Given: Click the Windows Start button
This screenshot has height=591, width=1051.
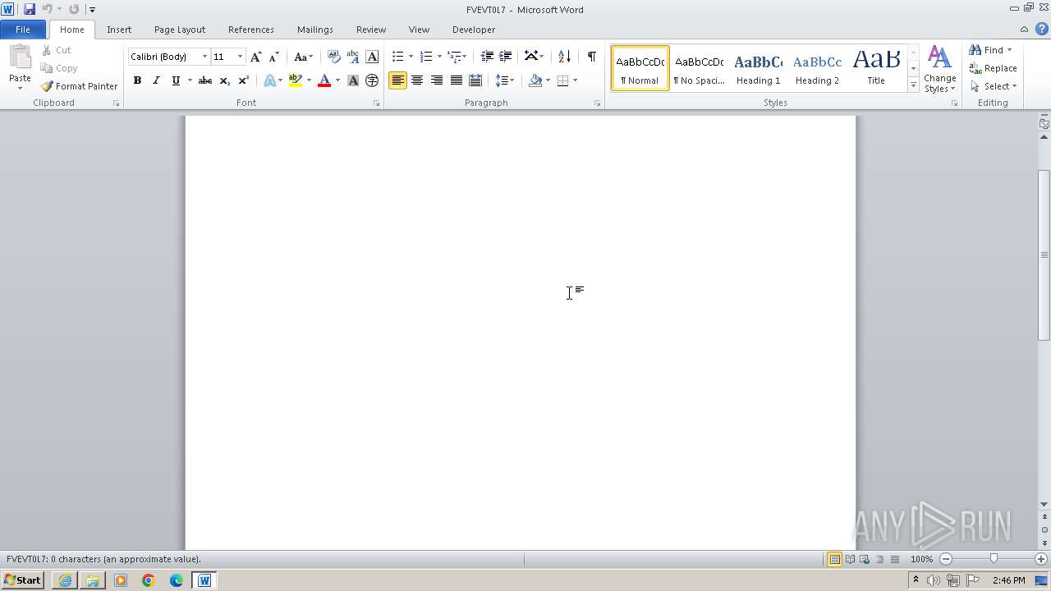Looking at the screenshot, I should click(x=22, y=580).
